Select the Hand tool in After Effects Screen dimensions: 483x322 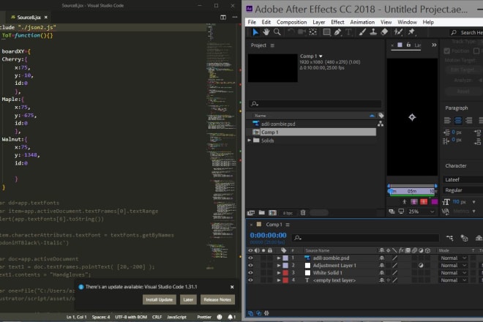tap(266, 31)
